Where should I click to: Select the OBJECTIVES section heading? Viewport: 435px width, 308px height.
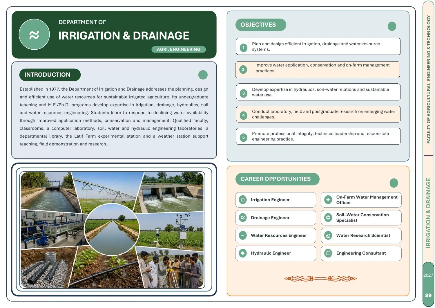[x=261, y=25]
